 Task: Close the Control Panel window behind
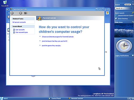[108, 10]
